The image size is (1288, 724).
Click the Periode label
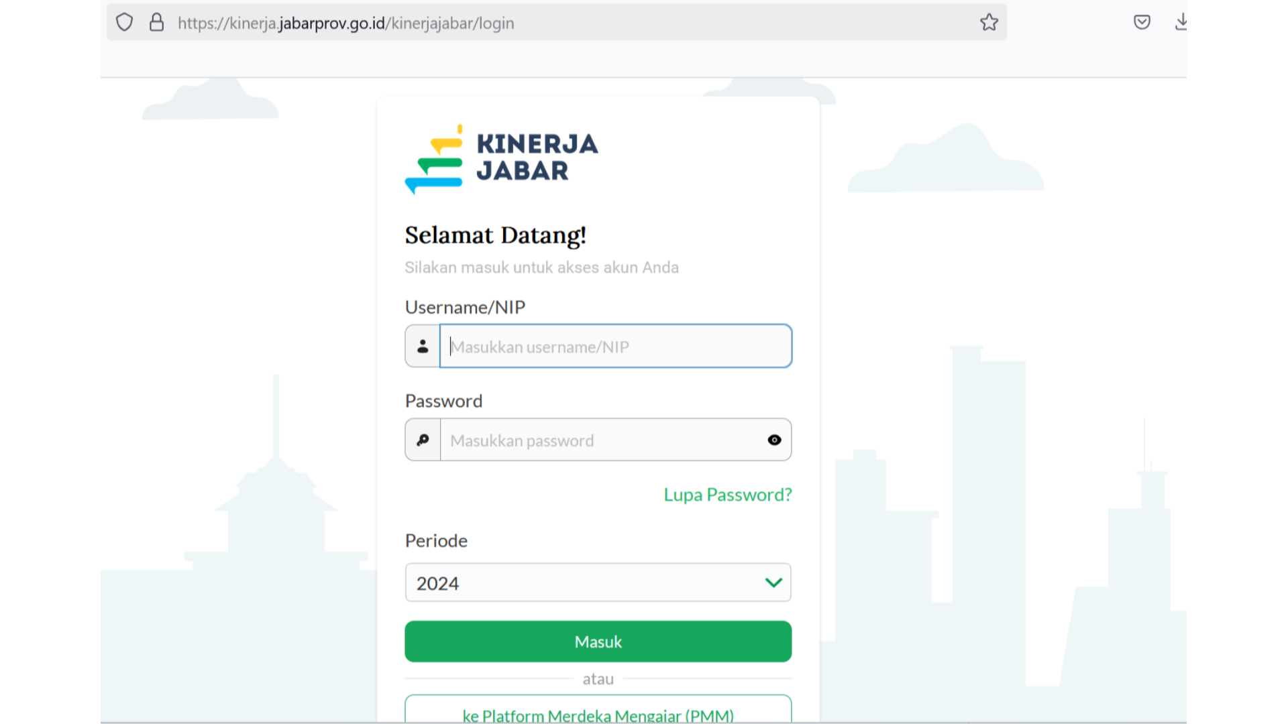click(436, 540)
